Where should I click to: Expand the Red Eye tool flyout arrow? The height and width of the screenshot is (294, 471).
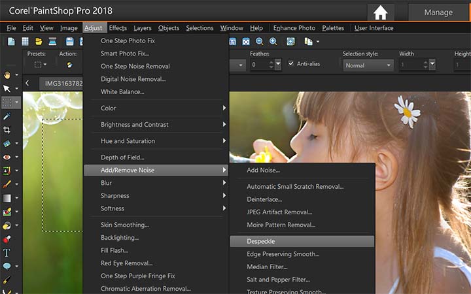17,157
